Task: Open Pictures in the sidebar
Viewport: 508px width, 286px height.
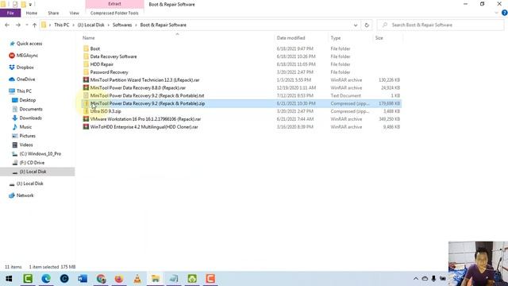Action: (27, 136)
